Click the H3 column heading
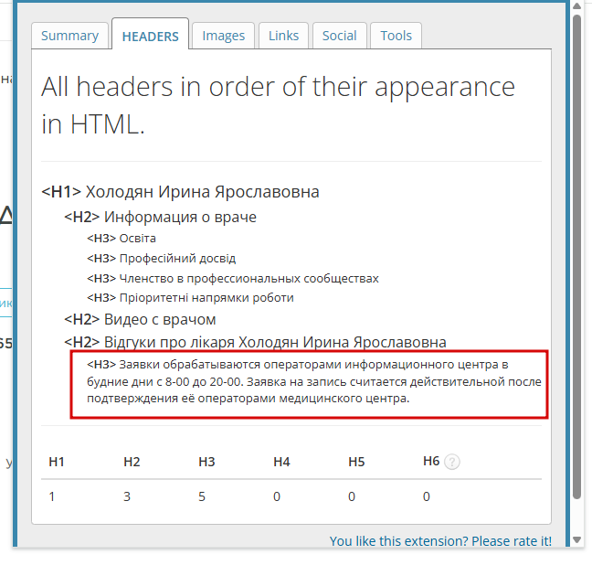Screen dimensions: 592x565 pyautogui.click(x=206, y=462)
